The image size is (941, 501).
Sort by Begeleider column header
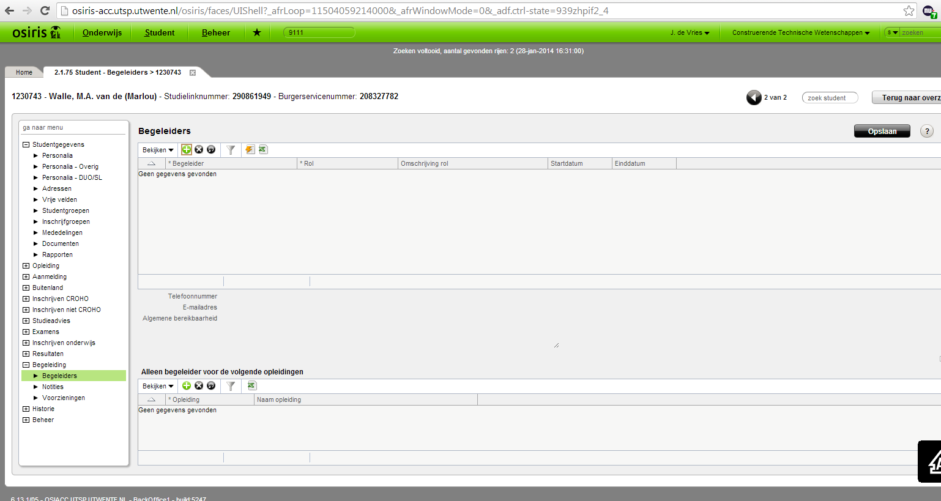(231, 163)
